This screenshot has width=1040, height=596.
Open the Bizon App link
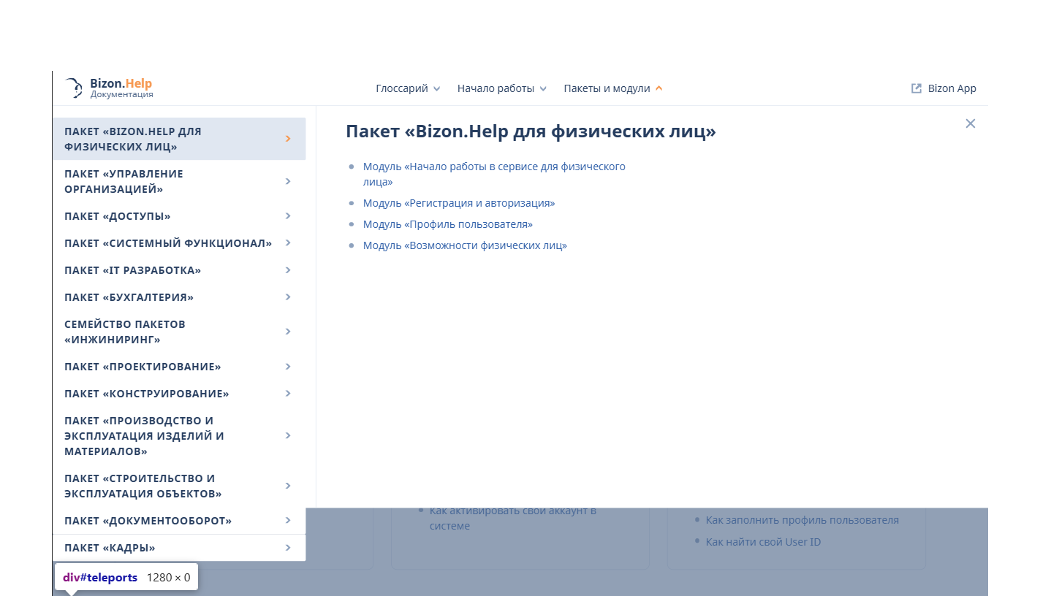point(952,88)
